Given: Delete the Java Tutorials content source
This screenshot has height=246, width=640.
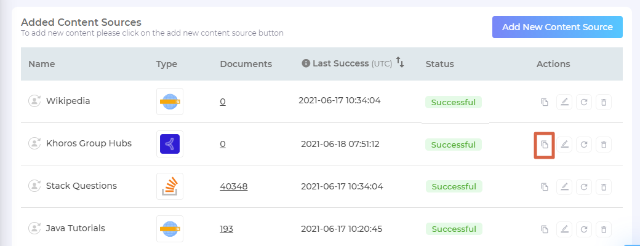Looking at the screenshot, I should click(604, 229).
